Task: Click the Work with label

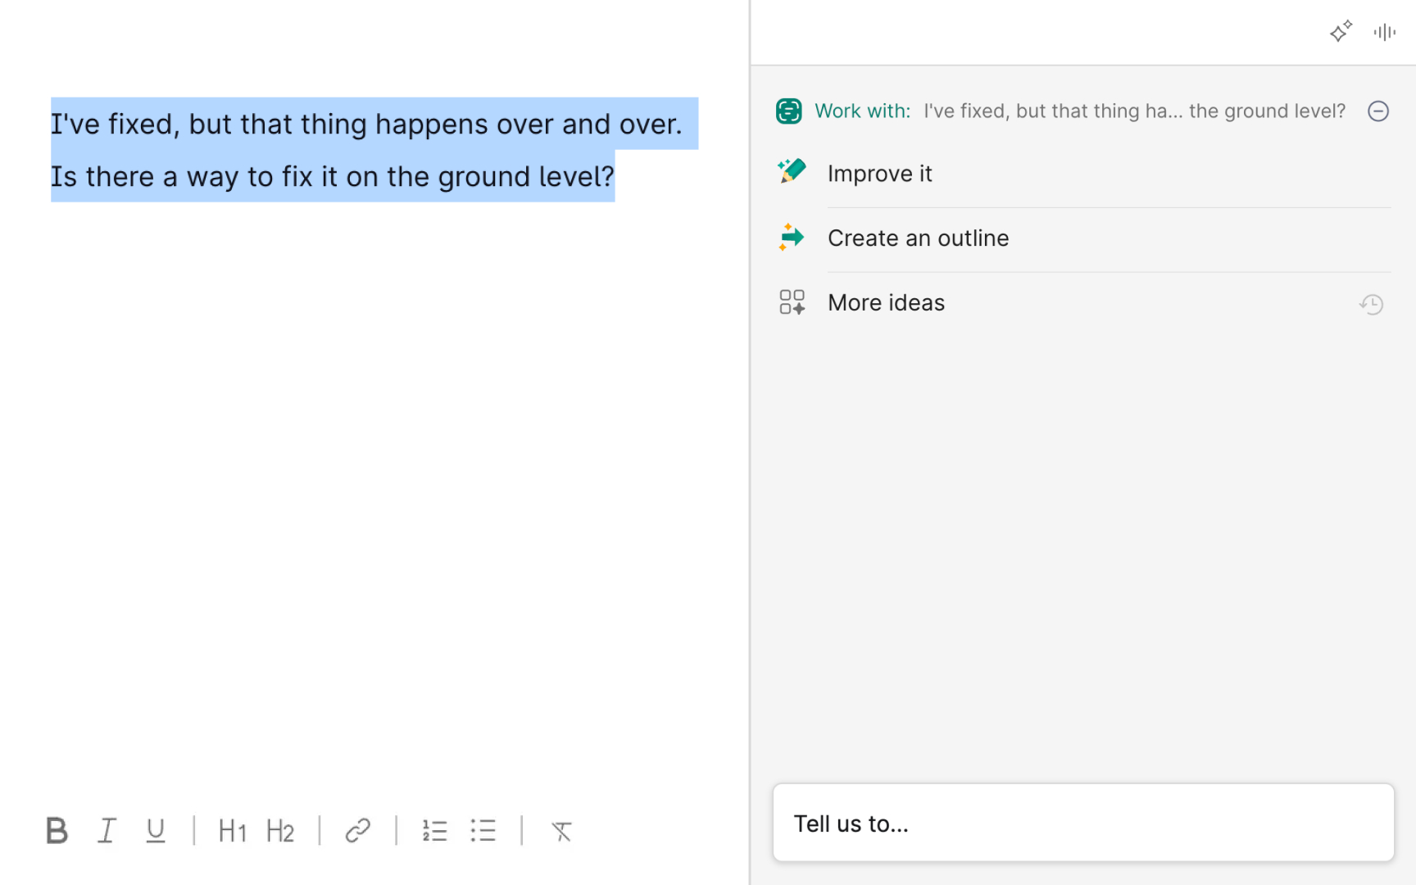Action: (x=862, y=111)
